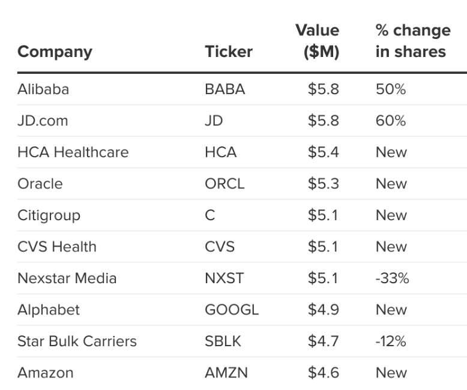Click the BABA ticker symbol
This screenshot has width=467, height=390.
click(x=225, y=89)
